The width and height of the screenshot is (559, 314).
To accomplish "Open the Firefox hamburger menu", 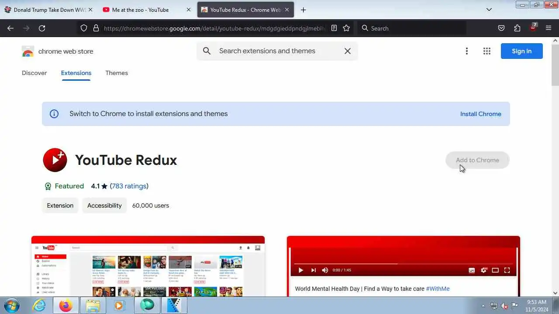I will click(549, 28).
